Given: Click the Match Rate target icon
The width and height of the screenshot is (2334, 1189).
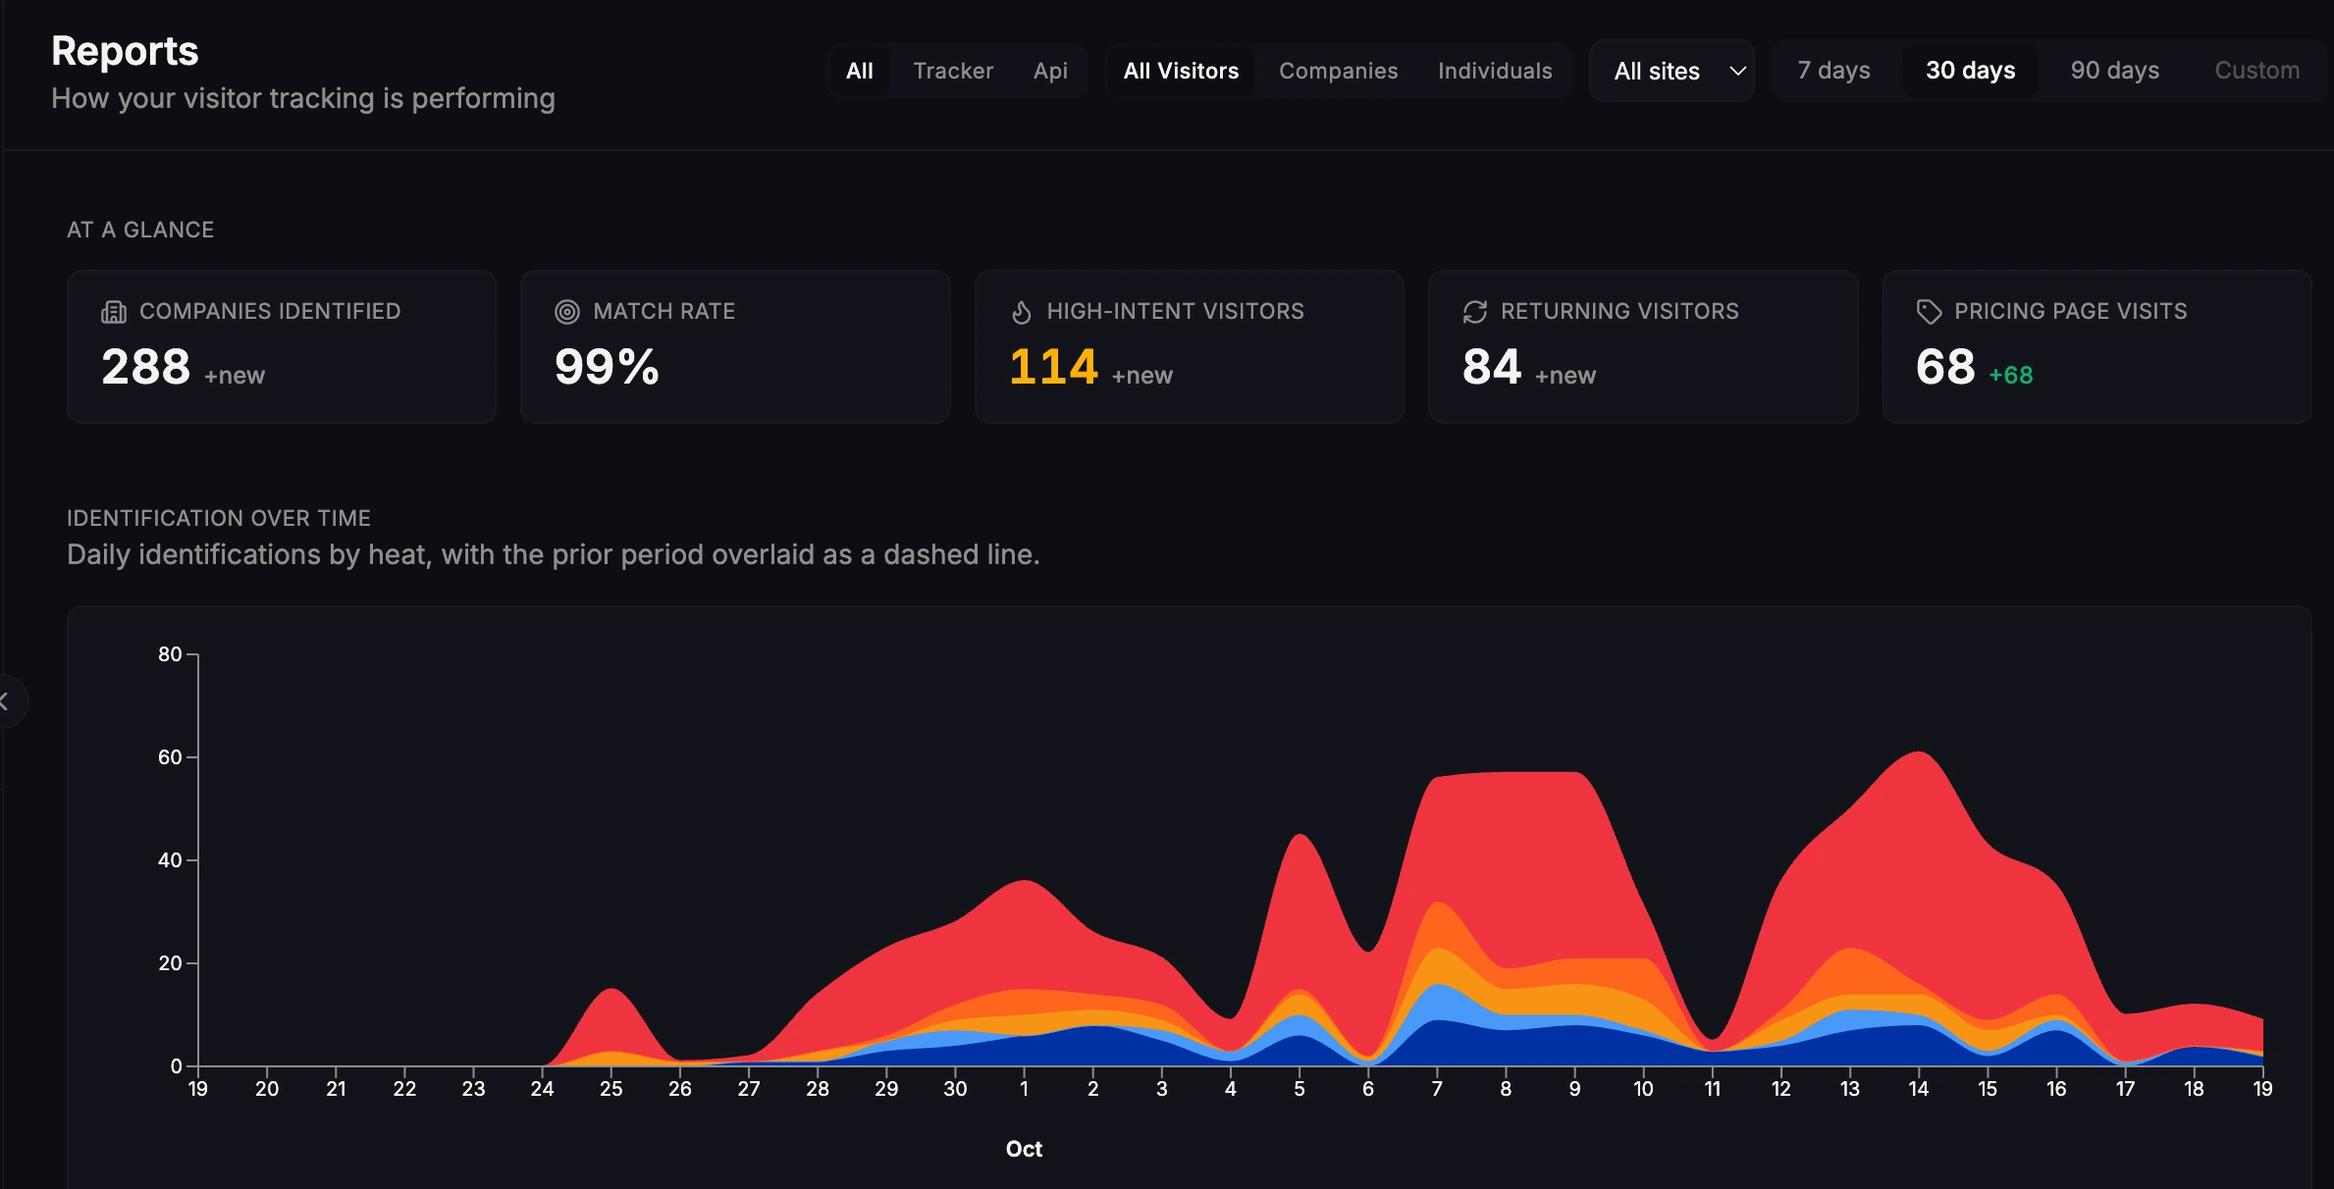Looking at the screenshot, I should (567, 312).
